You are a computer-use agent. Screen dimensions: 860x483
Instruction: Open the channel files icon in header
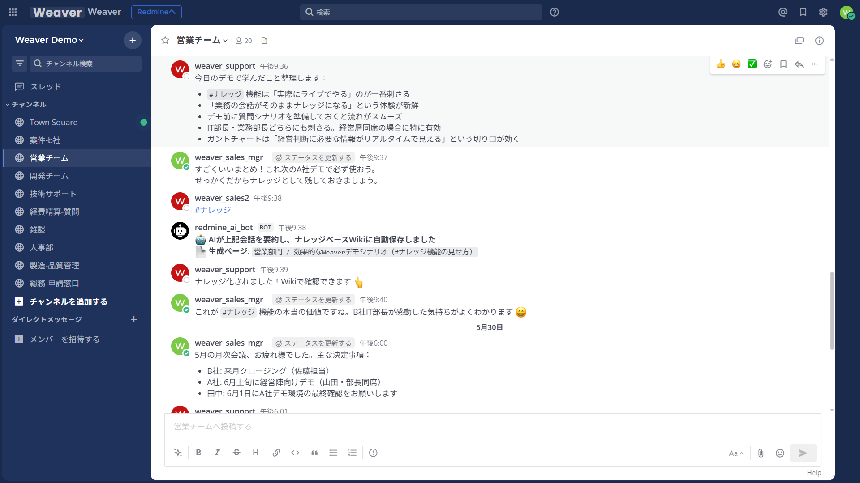tap(799, 41)
